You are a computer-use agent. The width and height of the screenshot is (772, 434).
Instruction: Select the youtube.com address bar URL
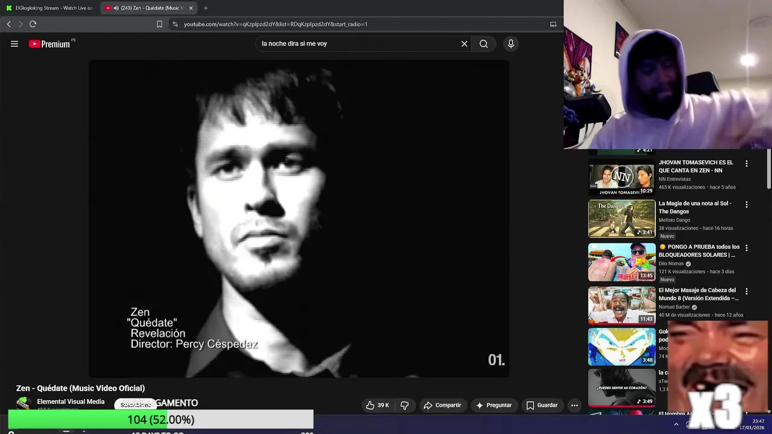coord(276,24)
